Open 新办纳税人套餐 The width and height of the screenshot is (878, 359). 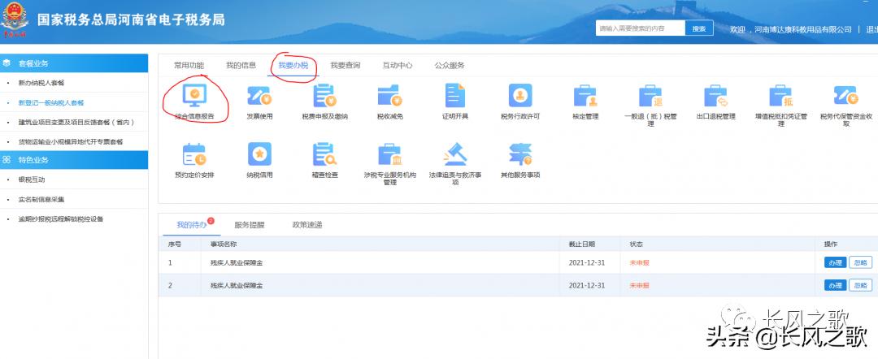click(41, 83)
